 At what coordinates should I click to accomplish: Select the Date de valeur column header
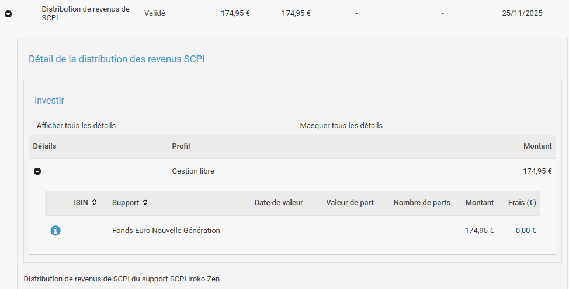click(x=279, y=203)
